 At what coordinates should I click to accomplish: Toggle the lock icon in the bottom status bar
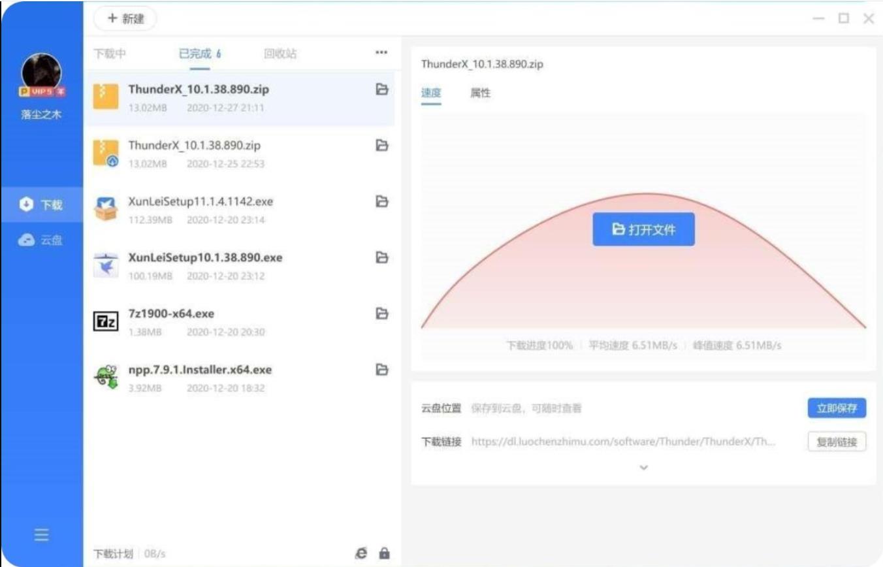[x=383, y=553]
